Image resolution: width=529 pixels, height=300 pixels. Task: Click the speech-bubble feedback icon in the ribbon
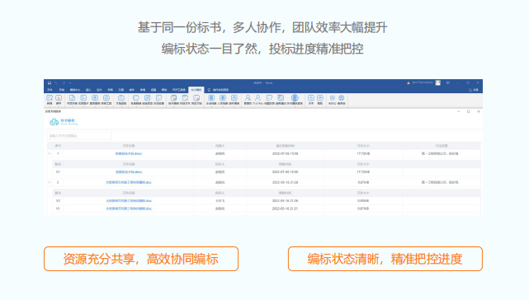[269, 98]
